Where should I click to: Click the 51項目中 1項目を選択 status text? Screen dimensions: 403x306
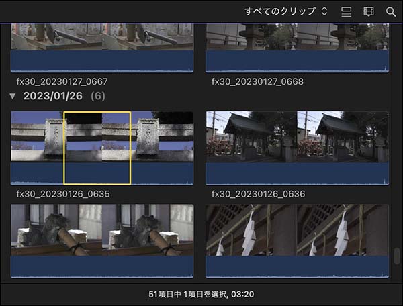(x=201, y=294)
